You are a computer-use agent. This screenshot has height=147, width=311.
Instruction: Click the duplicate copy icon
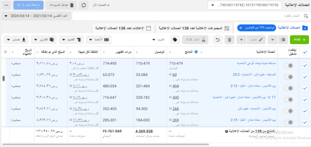[x=283, y=40]
